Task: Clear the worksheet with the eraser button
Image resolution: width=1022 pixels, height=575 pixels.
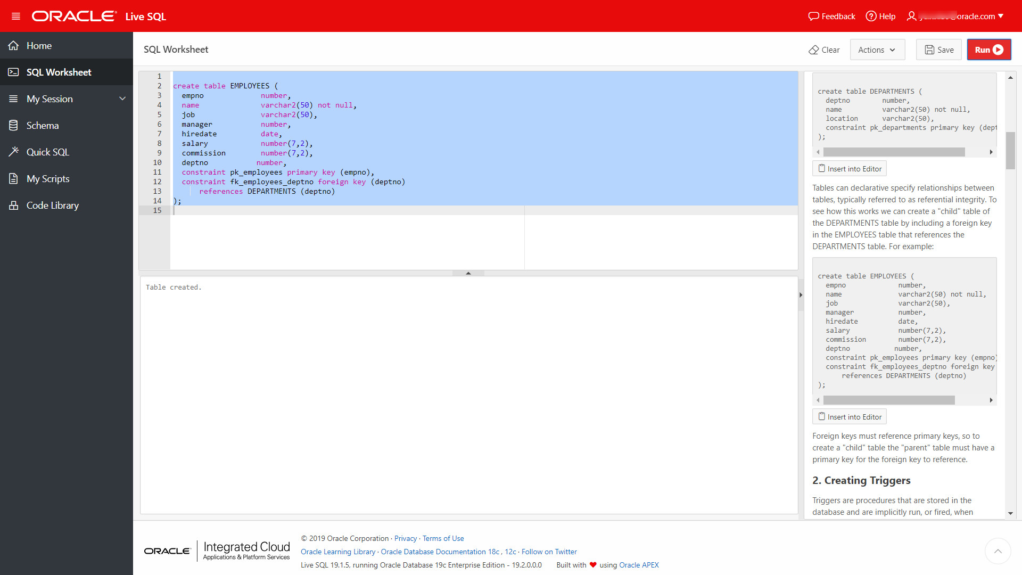Action: pos(824,50)
